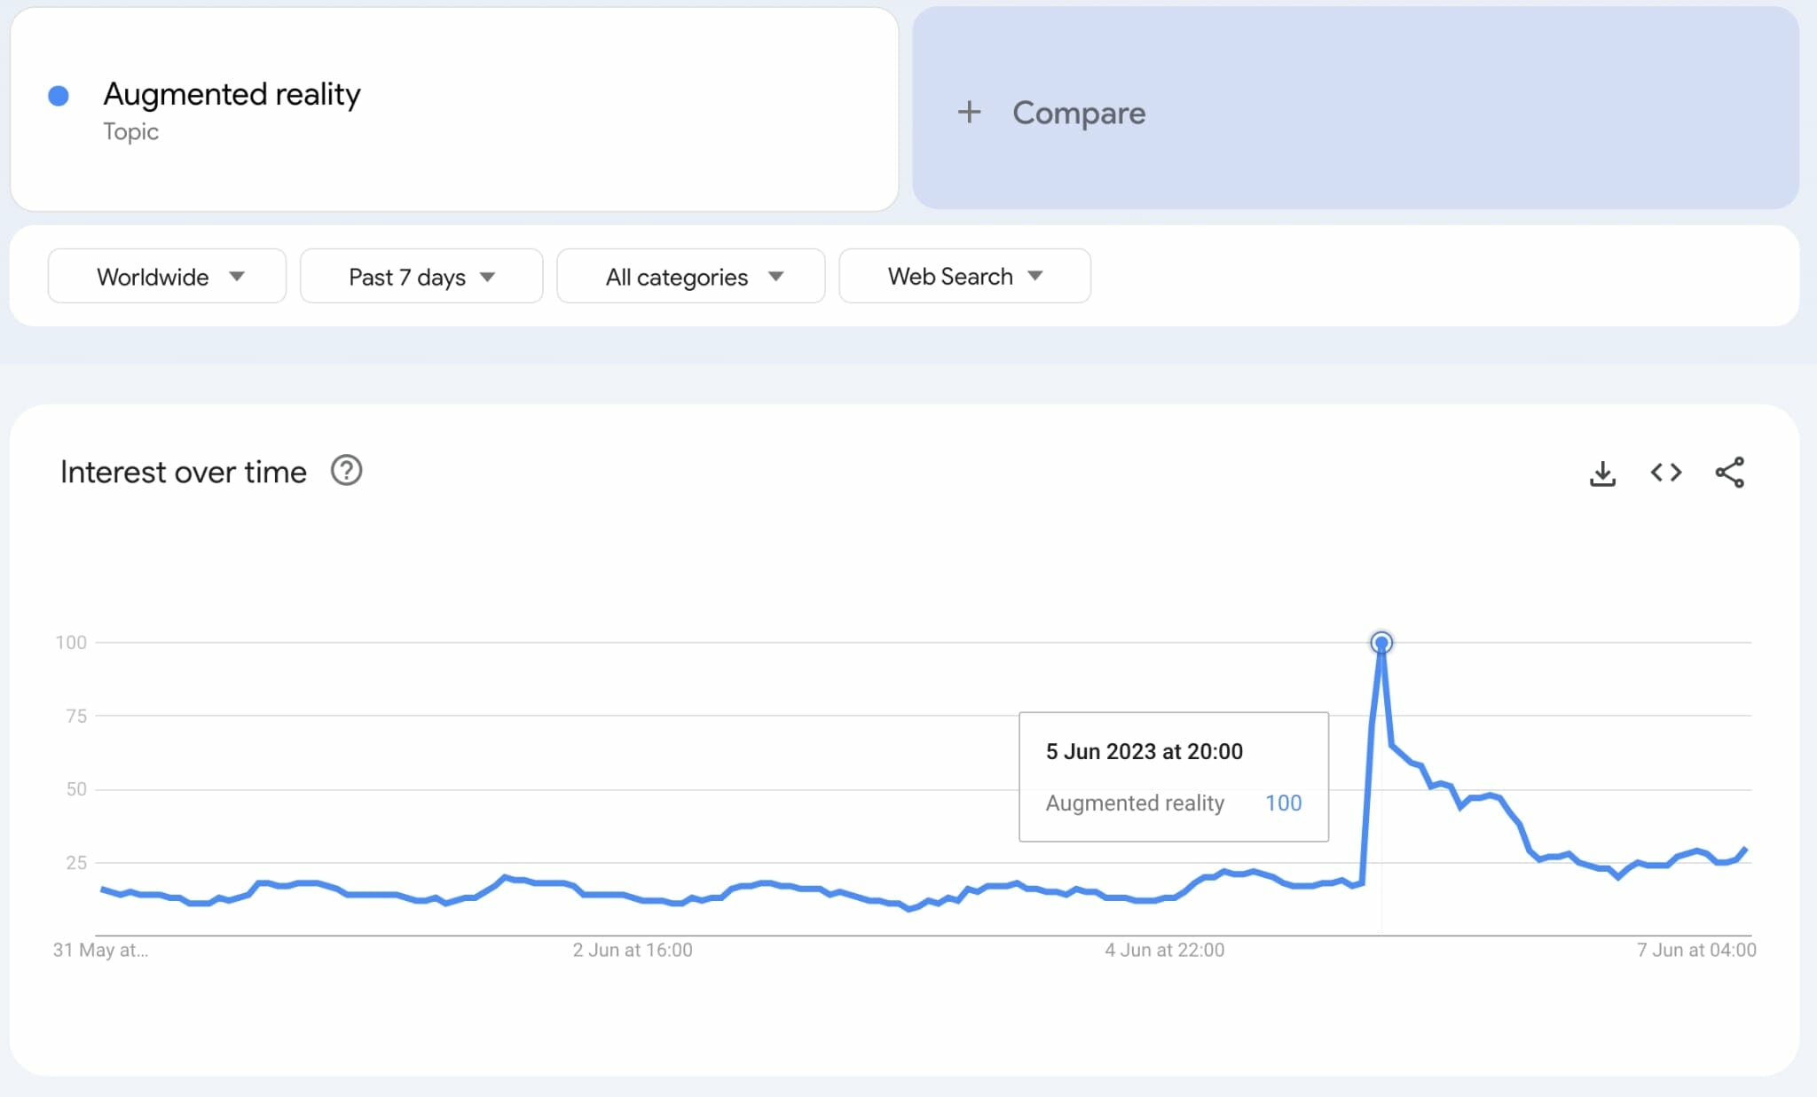Click the 2 Jun at 16:00 axis label
1817x1097 pixels.
point(632,950)
